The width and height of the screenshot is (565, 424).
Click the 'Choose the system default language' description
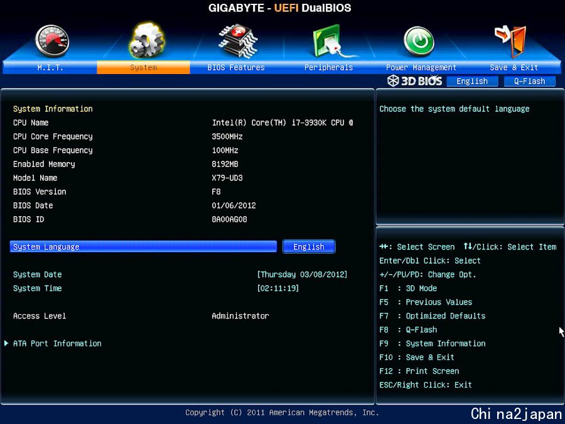click(455, 109)
